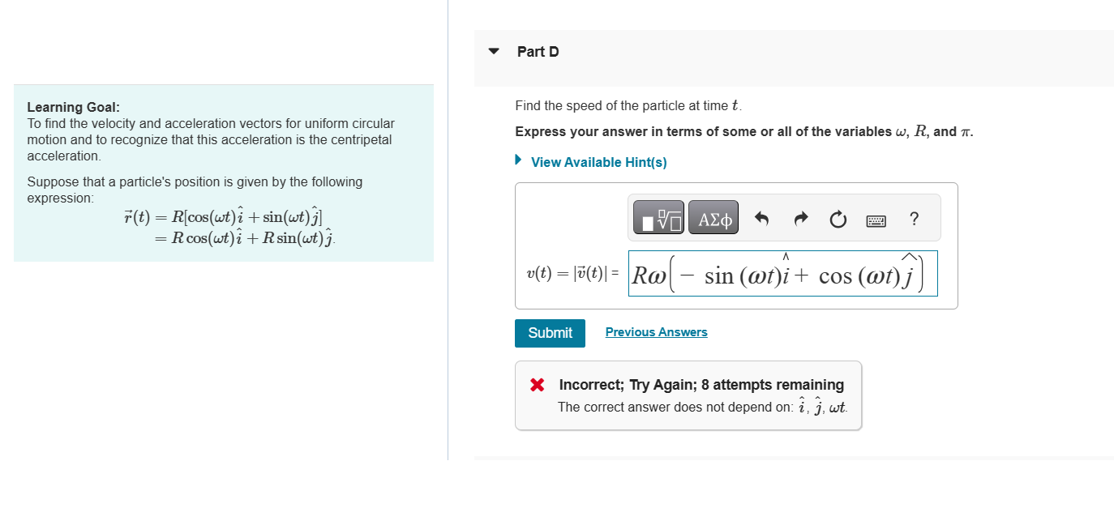Click the Part D header
This screenshot has width=1114, height=525.
538,51
